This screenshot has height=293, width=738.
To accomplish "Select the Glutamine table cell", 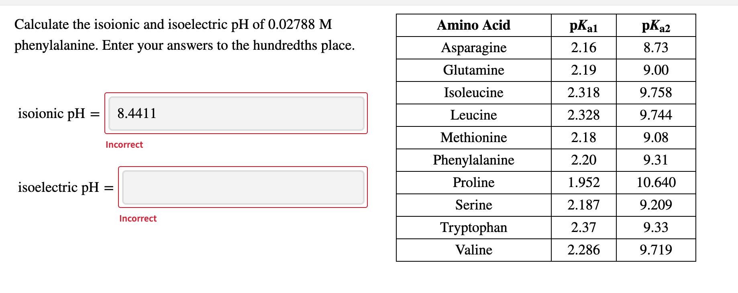I will (473, 70).
